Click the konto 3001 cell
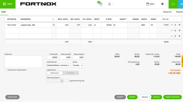Viewport: 183px width, 103px height. [145, 25]
